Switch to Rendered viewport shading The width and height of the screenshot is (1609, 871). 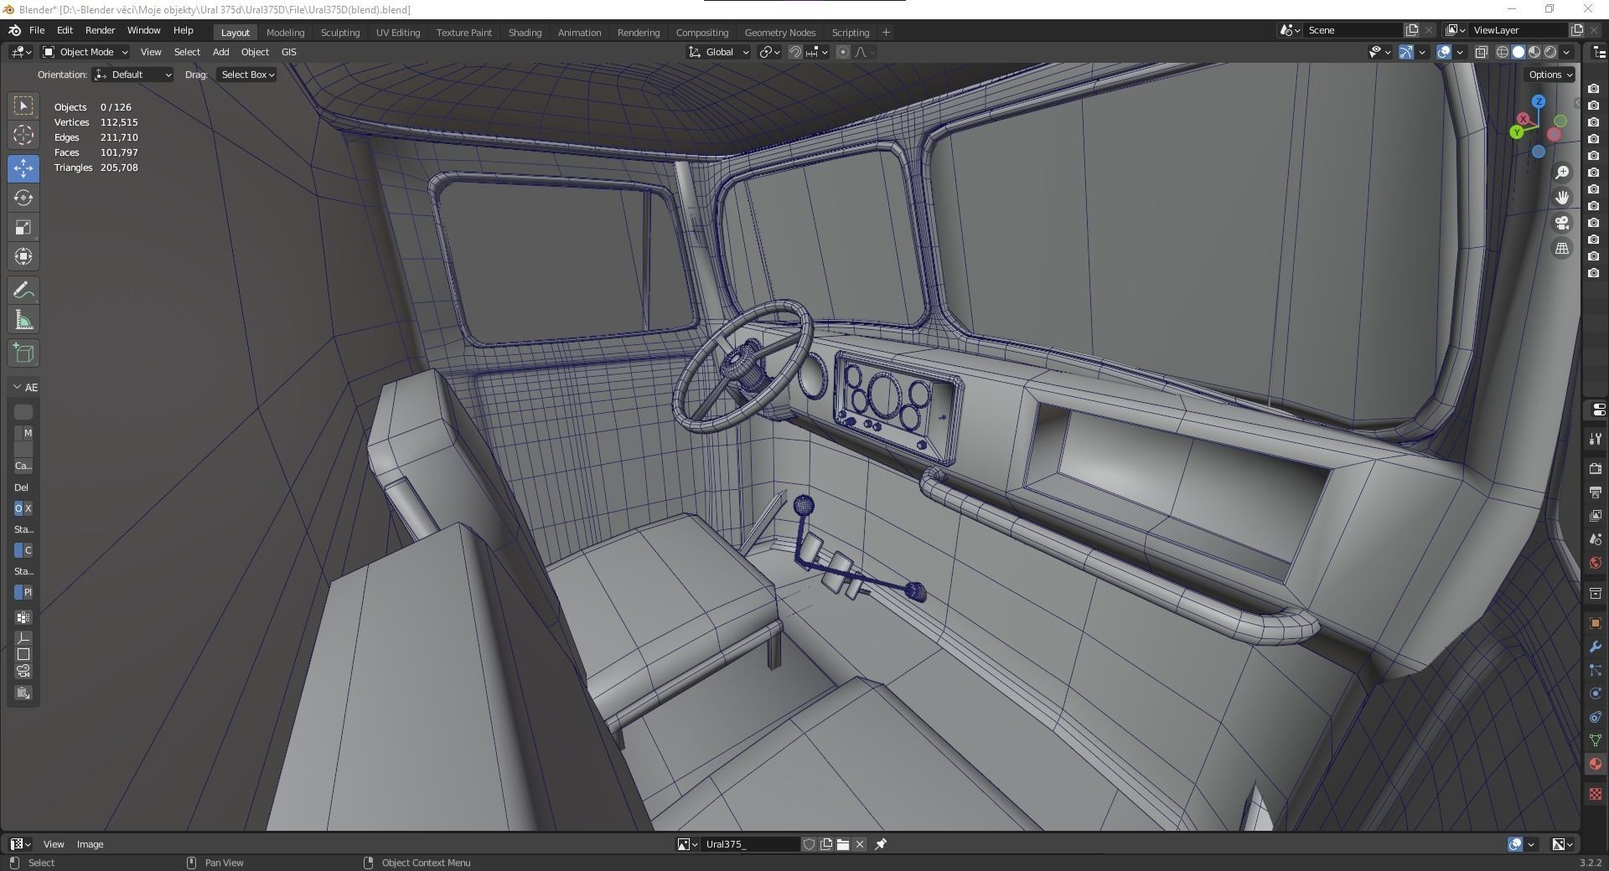pos(1550,52)
